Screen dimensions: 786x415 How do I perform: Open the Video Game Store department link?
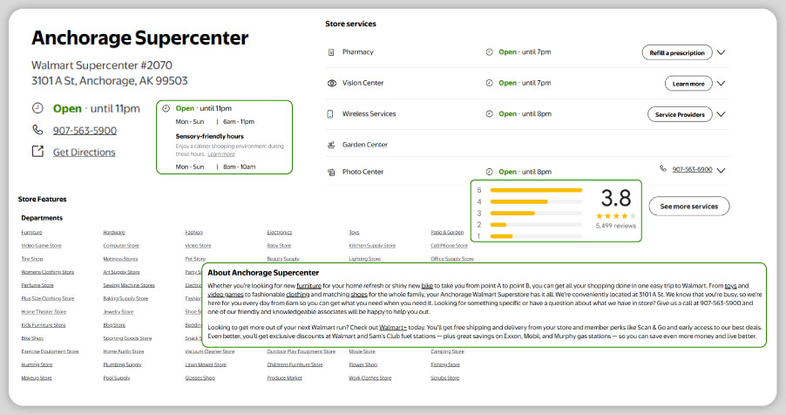click(41, 246)
